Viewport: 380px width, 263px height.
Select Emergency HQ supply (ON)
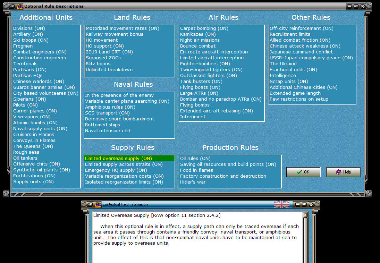116,170
